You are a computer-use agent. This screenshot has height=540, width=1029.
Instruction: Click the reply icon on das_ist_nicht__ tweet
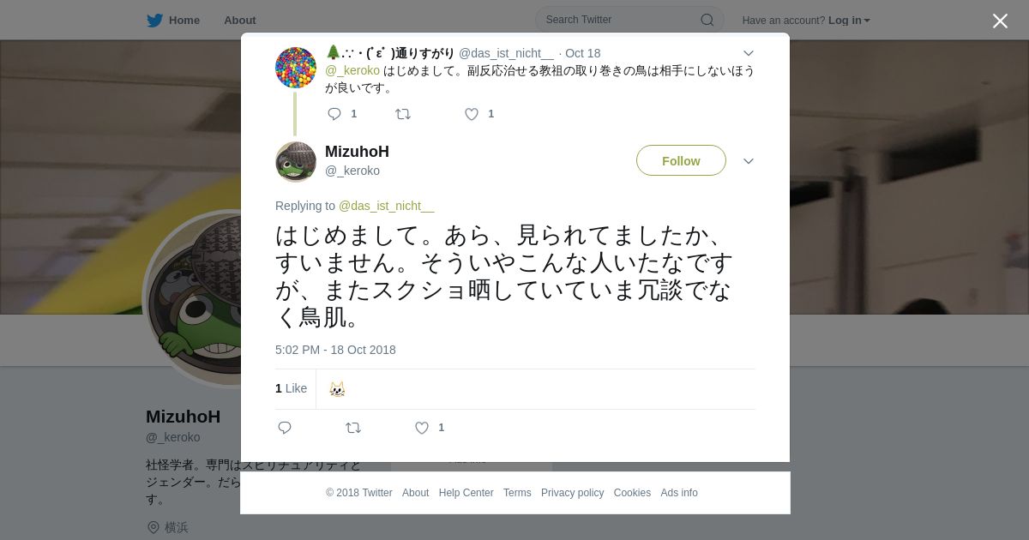tap(334, 114)
